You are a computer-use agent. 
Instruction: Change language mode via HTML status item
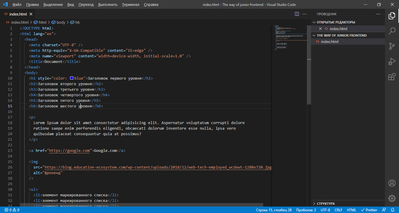pyautogui.click(x=351, y=210)
